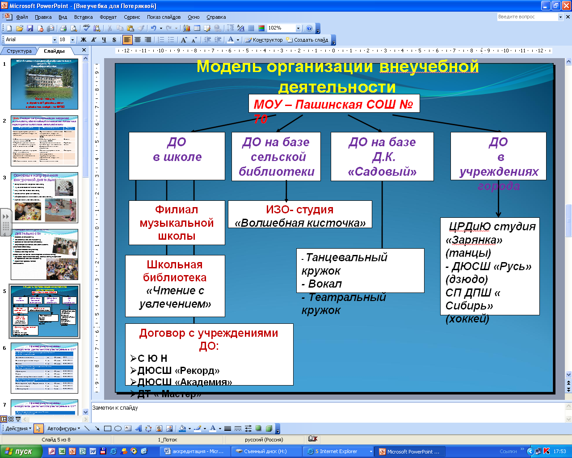This screenshot has height=458, width=572.
Task: Open Shadow Style options
Action: click(258, 428)
